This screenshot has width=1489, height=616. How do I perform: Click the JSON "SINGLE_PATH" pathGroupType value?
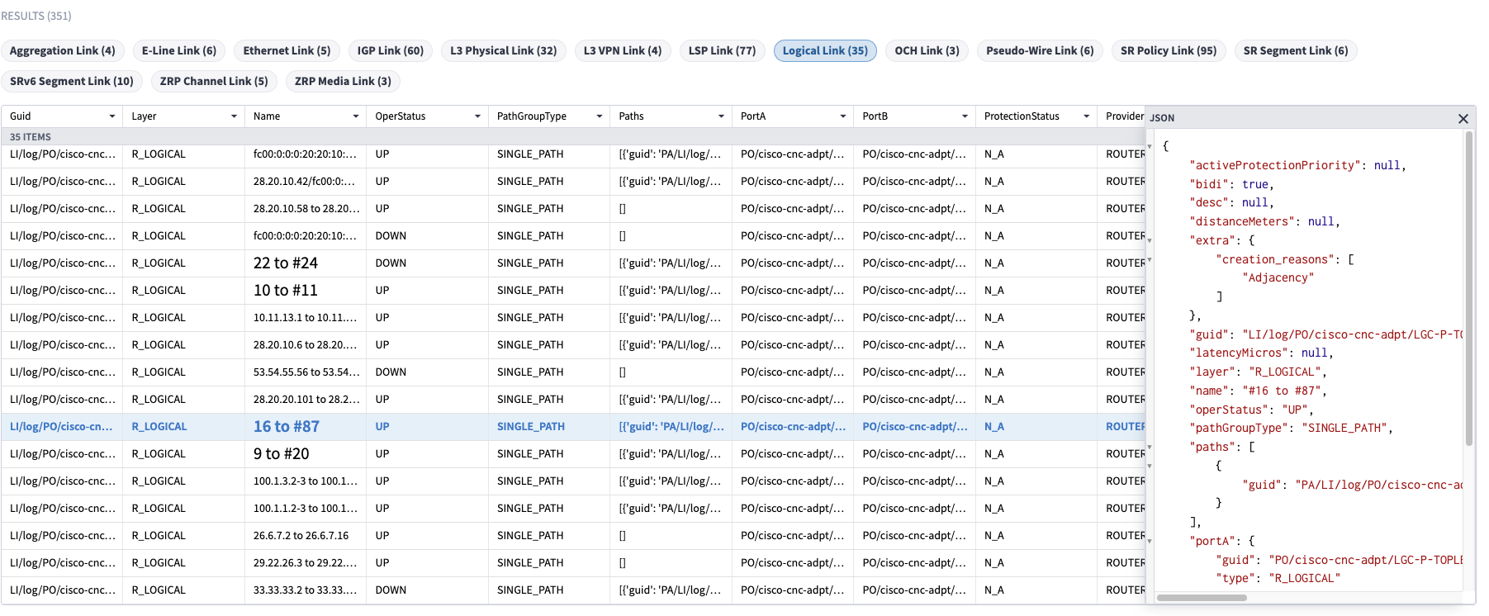(1344, 429)
